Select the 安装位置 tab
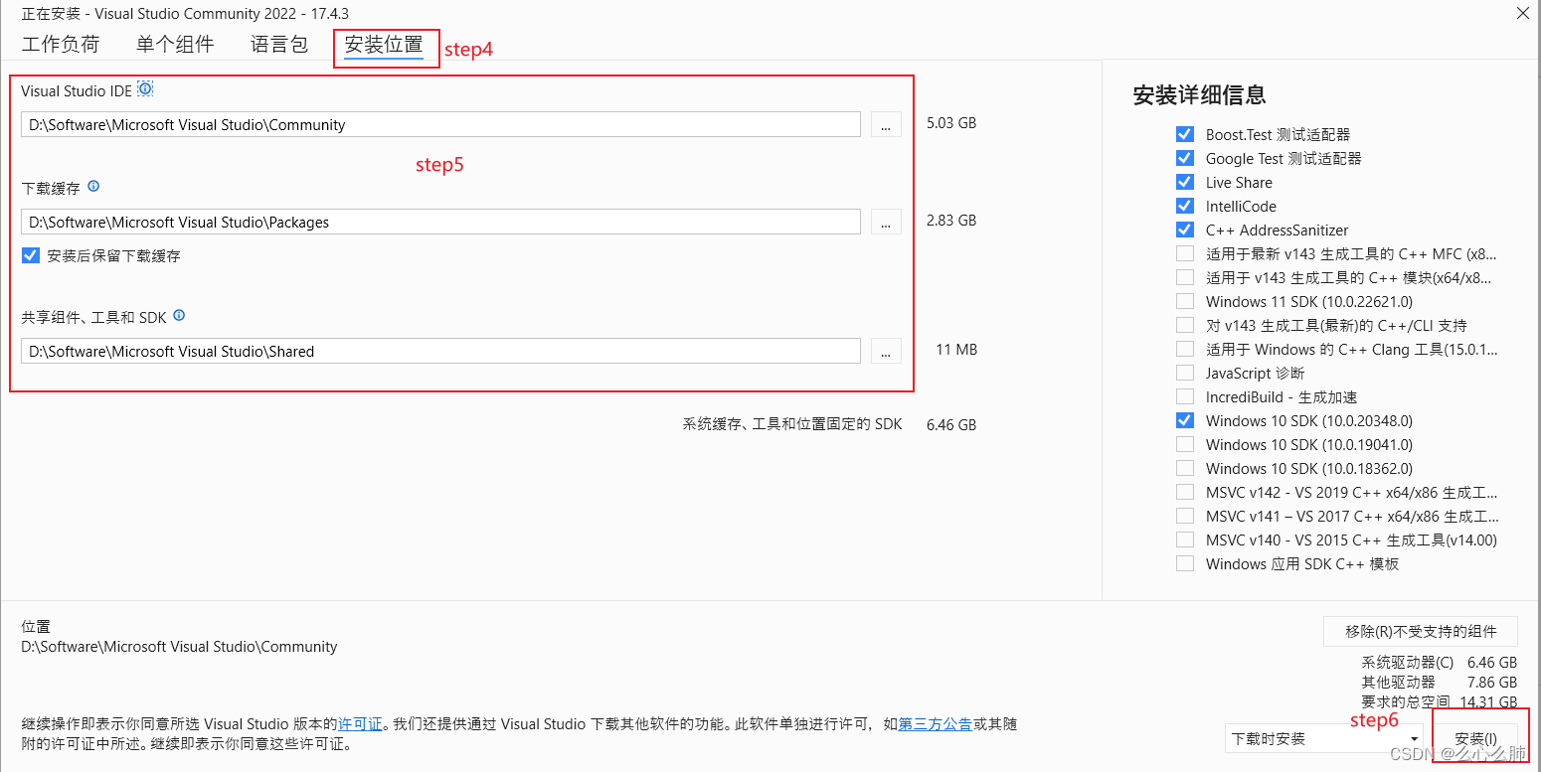The height and width of the screenshot is (772, 1541). click(384, 44)
